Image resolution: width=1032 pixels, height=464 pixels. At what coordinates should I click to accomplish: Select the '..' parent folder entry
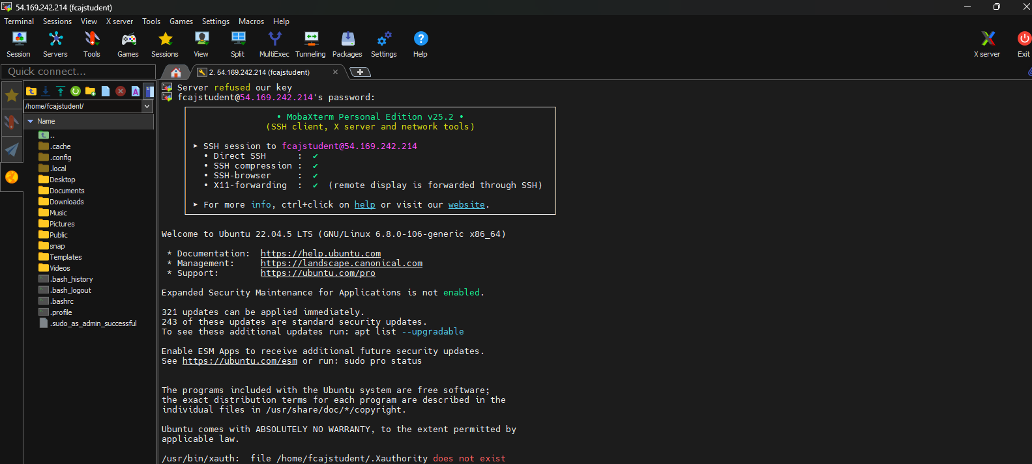point(47,135)
